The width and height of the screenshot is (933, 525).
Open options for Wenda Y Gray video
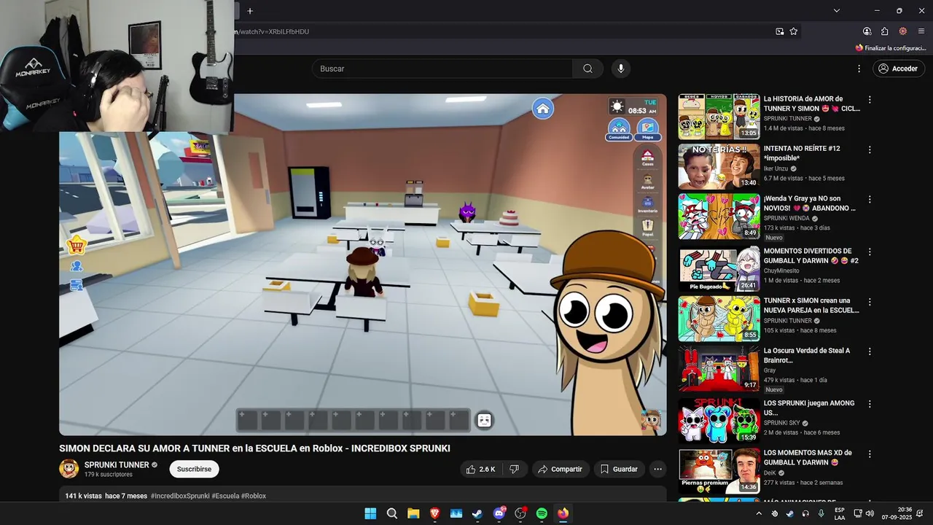click(870, 199)
